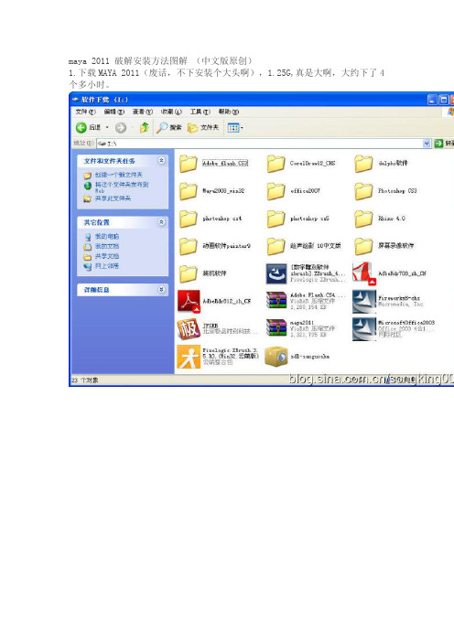Select the office2007 folder
Screen dimensions: 454x642
point(294,191)
